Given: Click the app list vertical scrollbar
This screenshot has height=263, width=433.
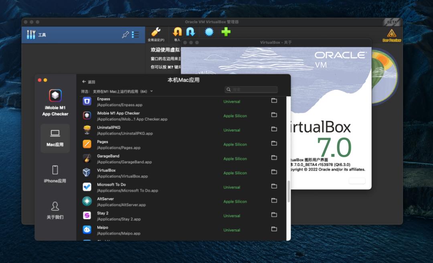Looking at the screenshot, I should pos(288,191).
